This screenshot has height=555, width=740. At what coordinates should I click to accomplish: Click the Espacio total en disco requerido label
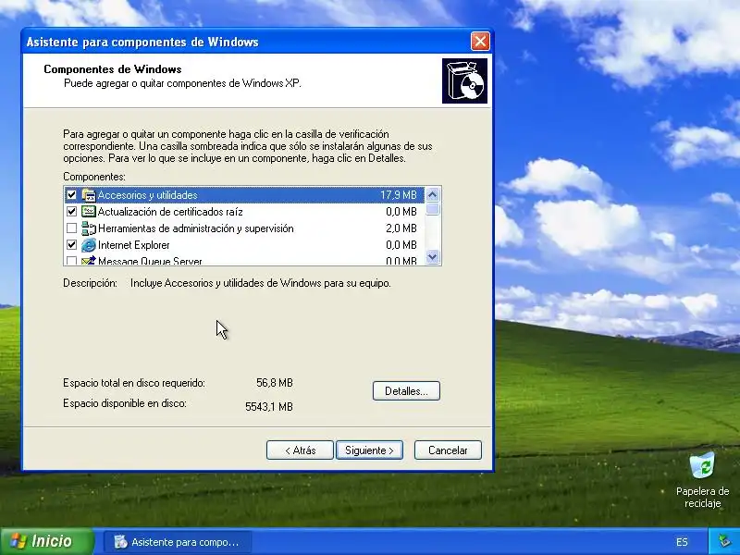click(134, 383)
